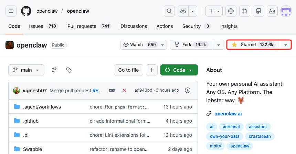Viewport: 296px width, 154px height.
Task: Click the GitHub logo icon
Action: click(26, 11)
